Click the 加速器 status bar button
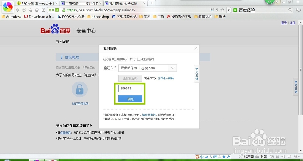 click(x=246, y=156)
